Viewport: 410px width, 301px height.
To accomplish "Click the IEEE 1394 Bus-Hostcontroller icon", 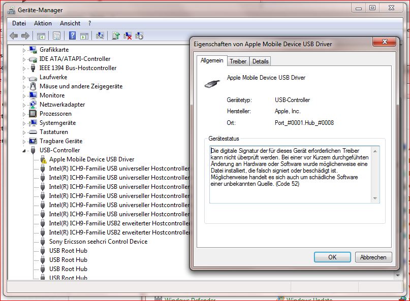I will (x=33, y=68).
